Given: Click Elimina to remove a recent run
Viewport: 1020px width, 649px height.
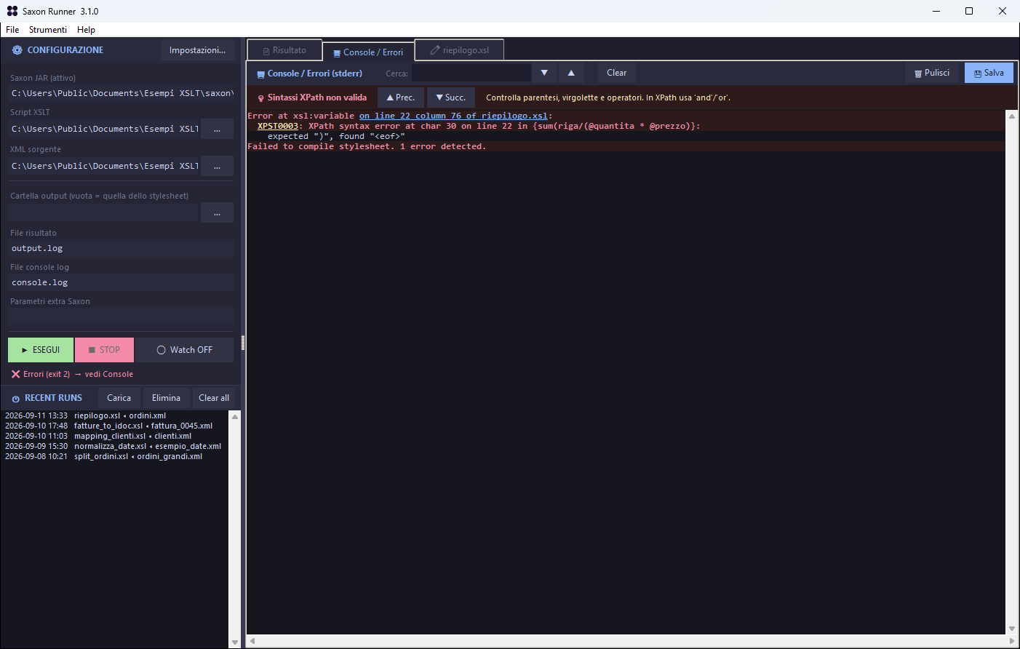Looking at the screenshot, I should pyautogui.click(x=166, y=398).
